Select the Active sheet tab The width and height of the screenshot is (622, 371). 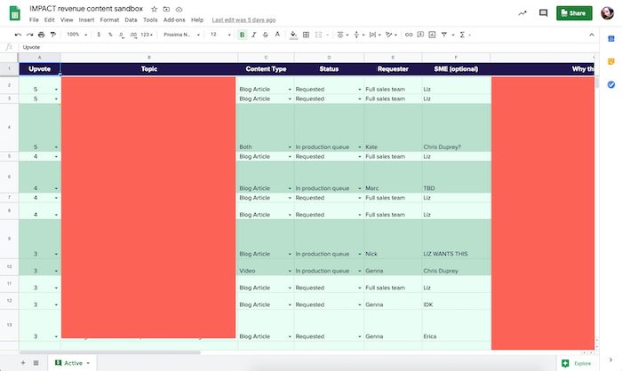coord(73,363)
